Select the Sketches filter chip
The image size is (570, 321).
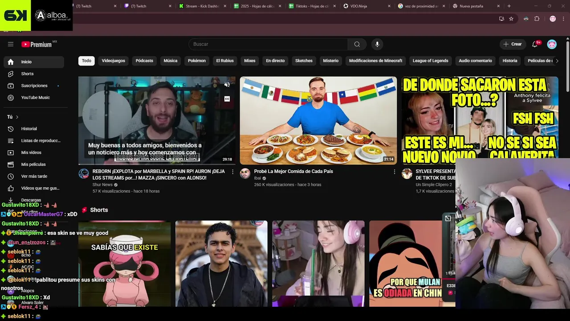coord(304,61)
